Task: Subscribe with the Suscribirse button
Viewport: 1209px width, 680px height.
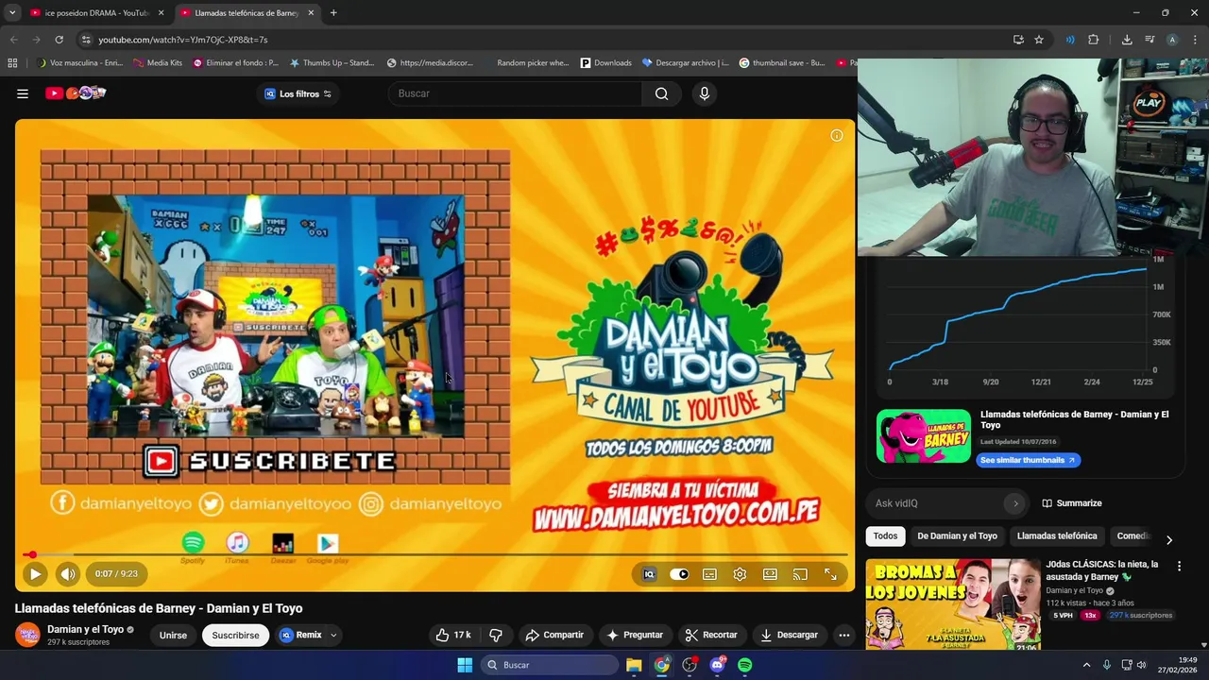Action: point(235,635)
